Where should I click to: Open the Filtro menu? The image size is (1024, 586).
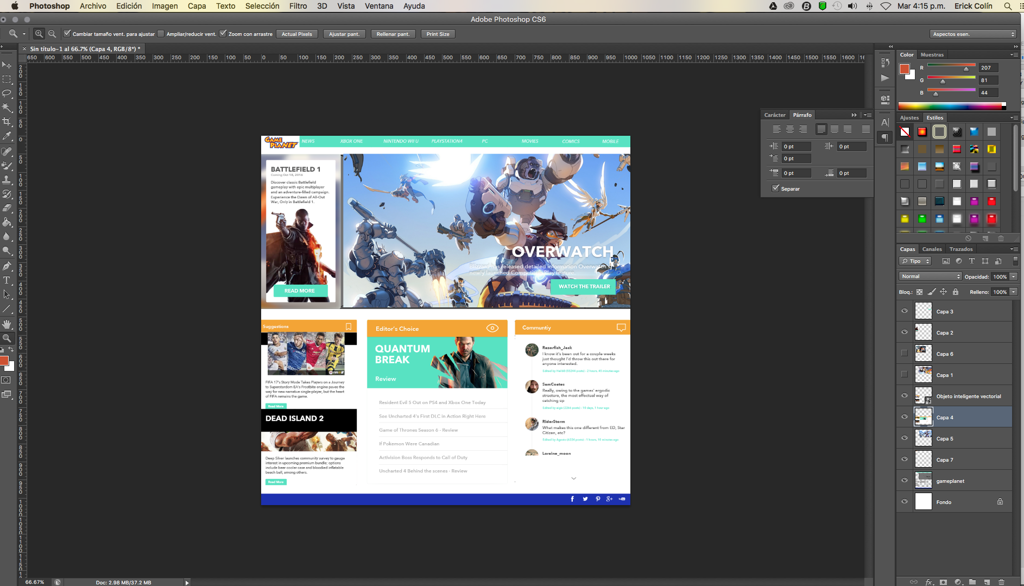click(298, 6)
